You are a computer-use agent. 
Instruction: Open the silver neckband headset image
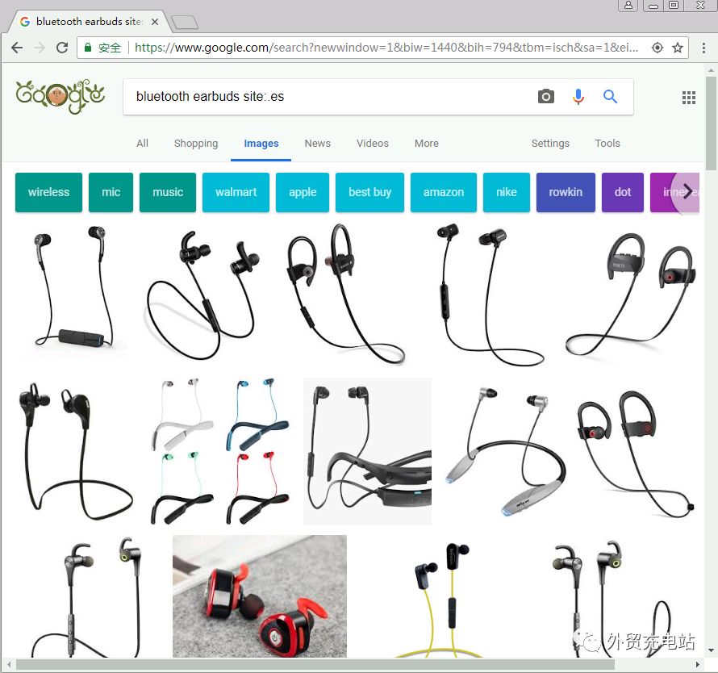(505, 451)
